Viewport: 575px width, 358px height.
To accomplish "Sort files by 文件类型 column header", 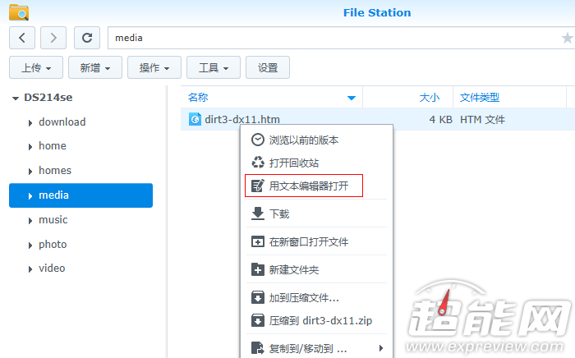I will (510, 97).
